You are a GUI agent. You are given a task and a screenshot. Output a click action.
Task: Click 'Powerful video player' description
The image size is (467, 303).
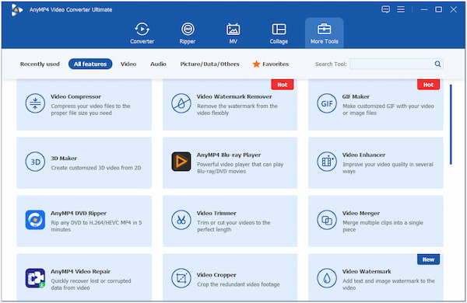pyautogui.click(x=240, y=168)
